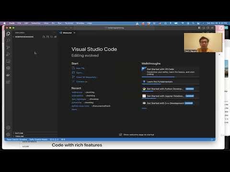Viewport: 230px width, 172px height.
Task: Click the Open link under Start
Action: click(78, 73)
